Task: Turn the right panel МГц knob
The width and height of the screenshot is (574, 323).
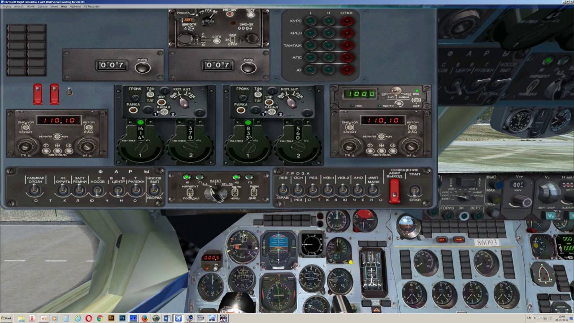Action: pos(350,146)
